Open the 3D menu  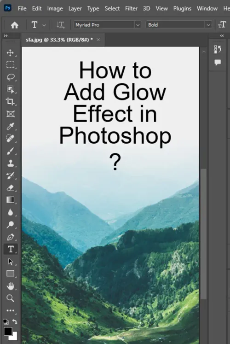(147, 9)
